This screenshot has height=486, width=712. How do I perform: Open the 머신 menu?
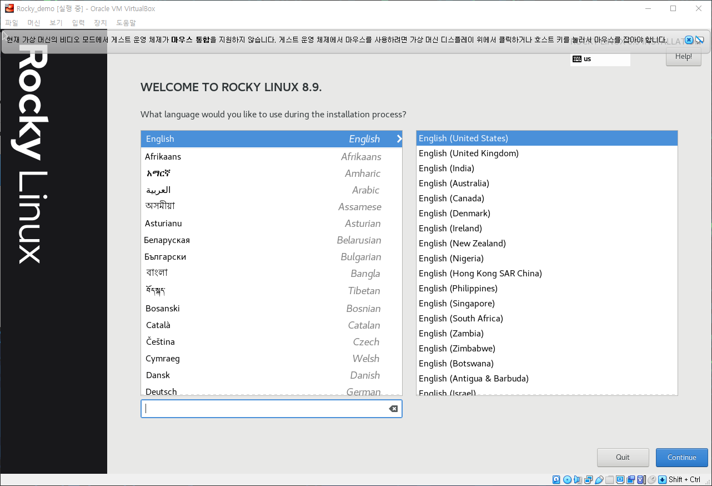(x=34, y=23)
